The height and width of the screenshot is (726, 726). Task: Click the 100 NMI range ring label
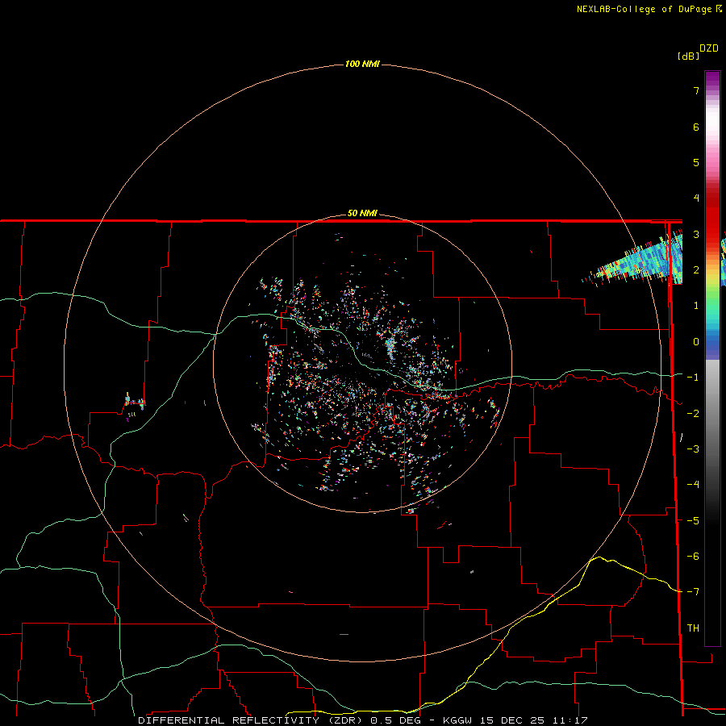point(362,64)
